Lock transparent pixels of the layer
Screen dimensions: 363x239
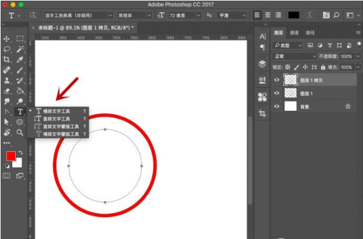287,67
